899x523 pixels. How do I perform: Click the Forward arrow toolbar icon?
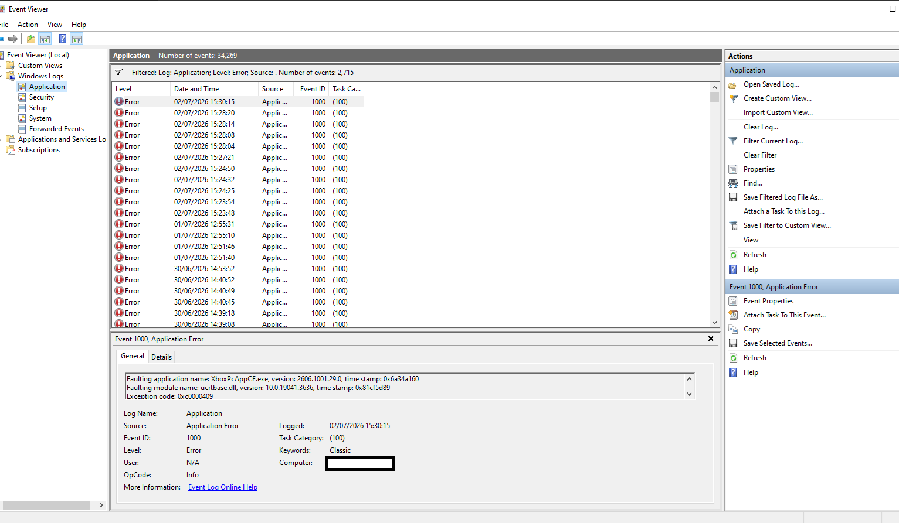[12, 39]
